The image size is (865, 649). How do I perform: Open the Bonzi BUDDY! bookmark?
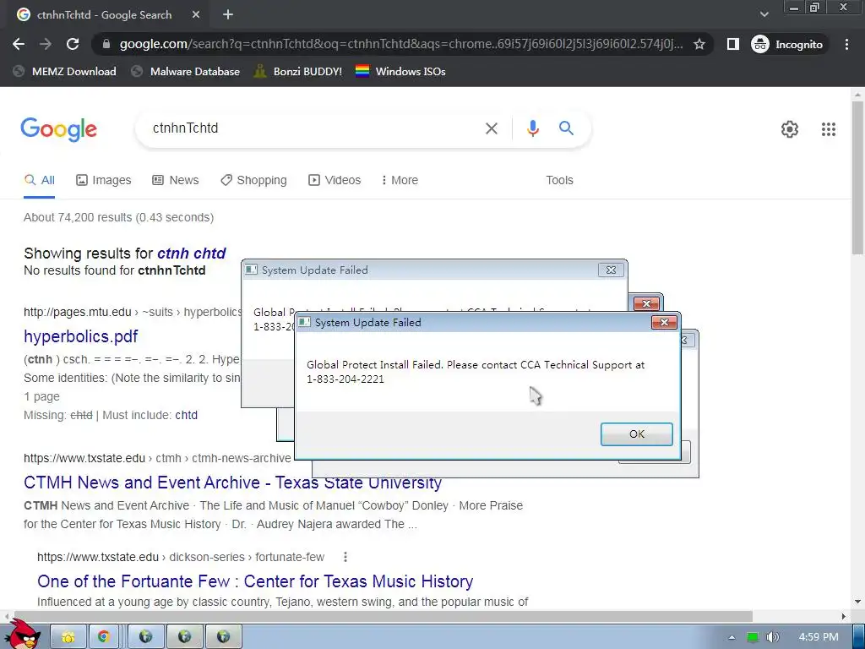point(298,71)
